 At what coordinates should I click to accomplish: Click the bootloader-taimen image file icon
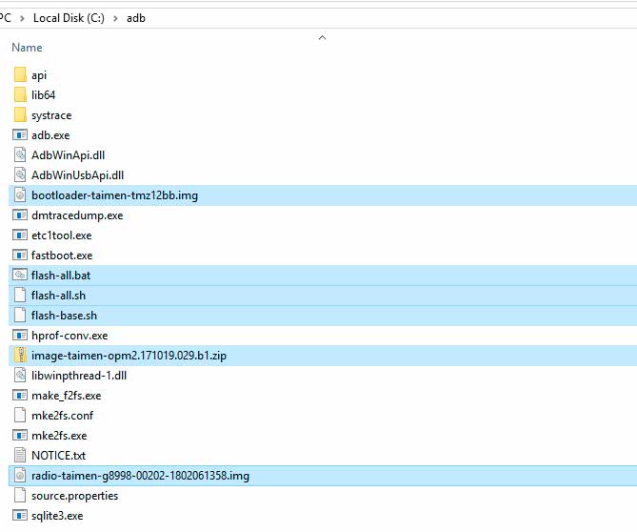click(20, 195)
